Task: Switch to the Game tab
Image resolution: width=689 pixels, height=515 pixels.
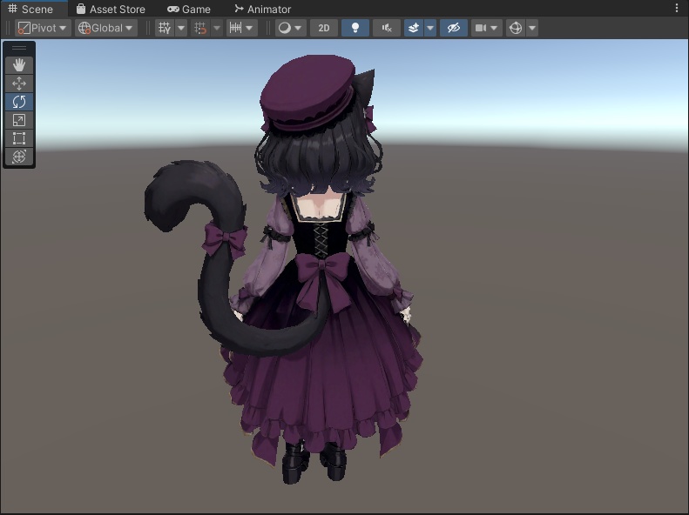Action: click(189, 9)
